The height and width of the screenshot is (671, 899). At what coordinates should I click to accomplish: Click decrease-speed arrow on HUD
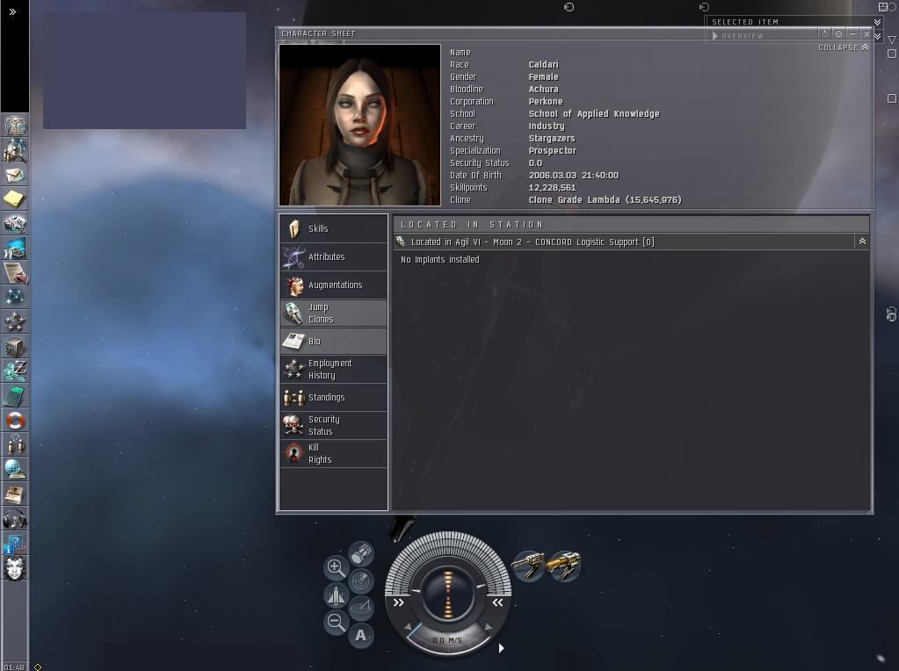408,627
